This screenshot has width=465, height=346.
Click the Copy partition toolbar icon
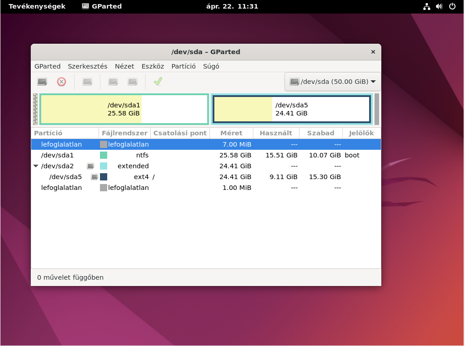[113, 82]
